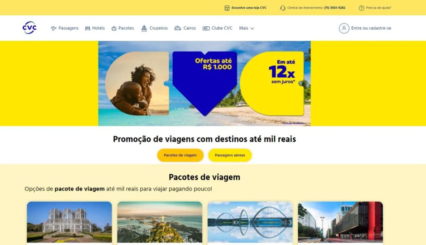Click the Ofertas até R$ 1.000 banner
Image resolution: width=426 pixels, height=245 pixels.
pos(204,83)
